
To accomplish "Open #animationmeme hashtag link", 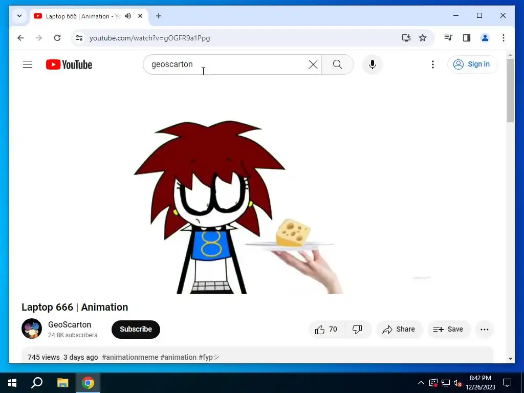I will point(130,357).
